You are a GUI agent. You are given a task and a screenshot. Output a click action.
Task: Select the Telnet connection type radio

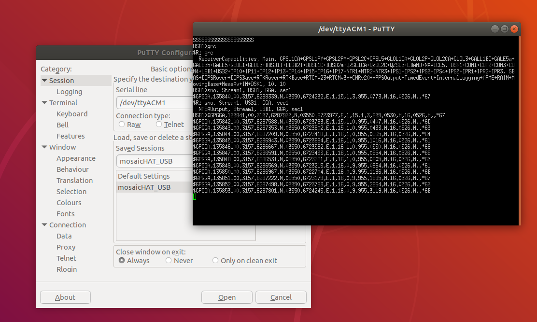pos(159,124)
